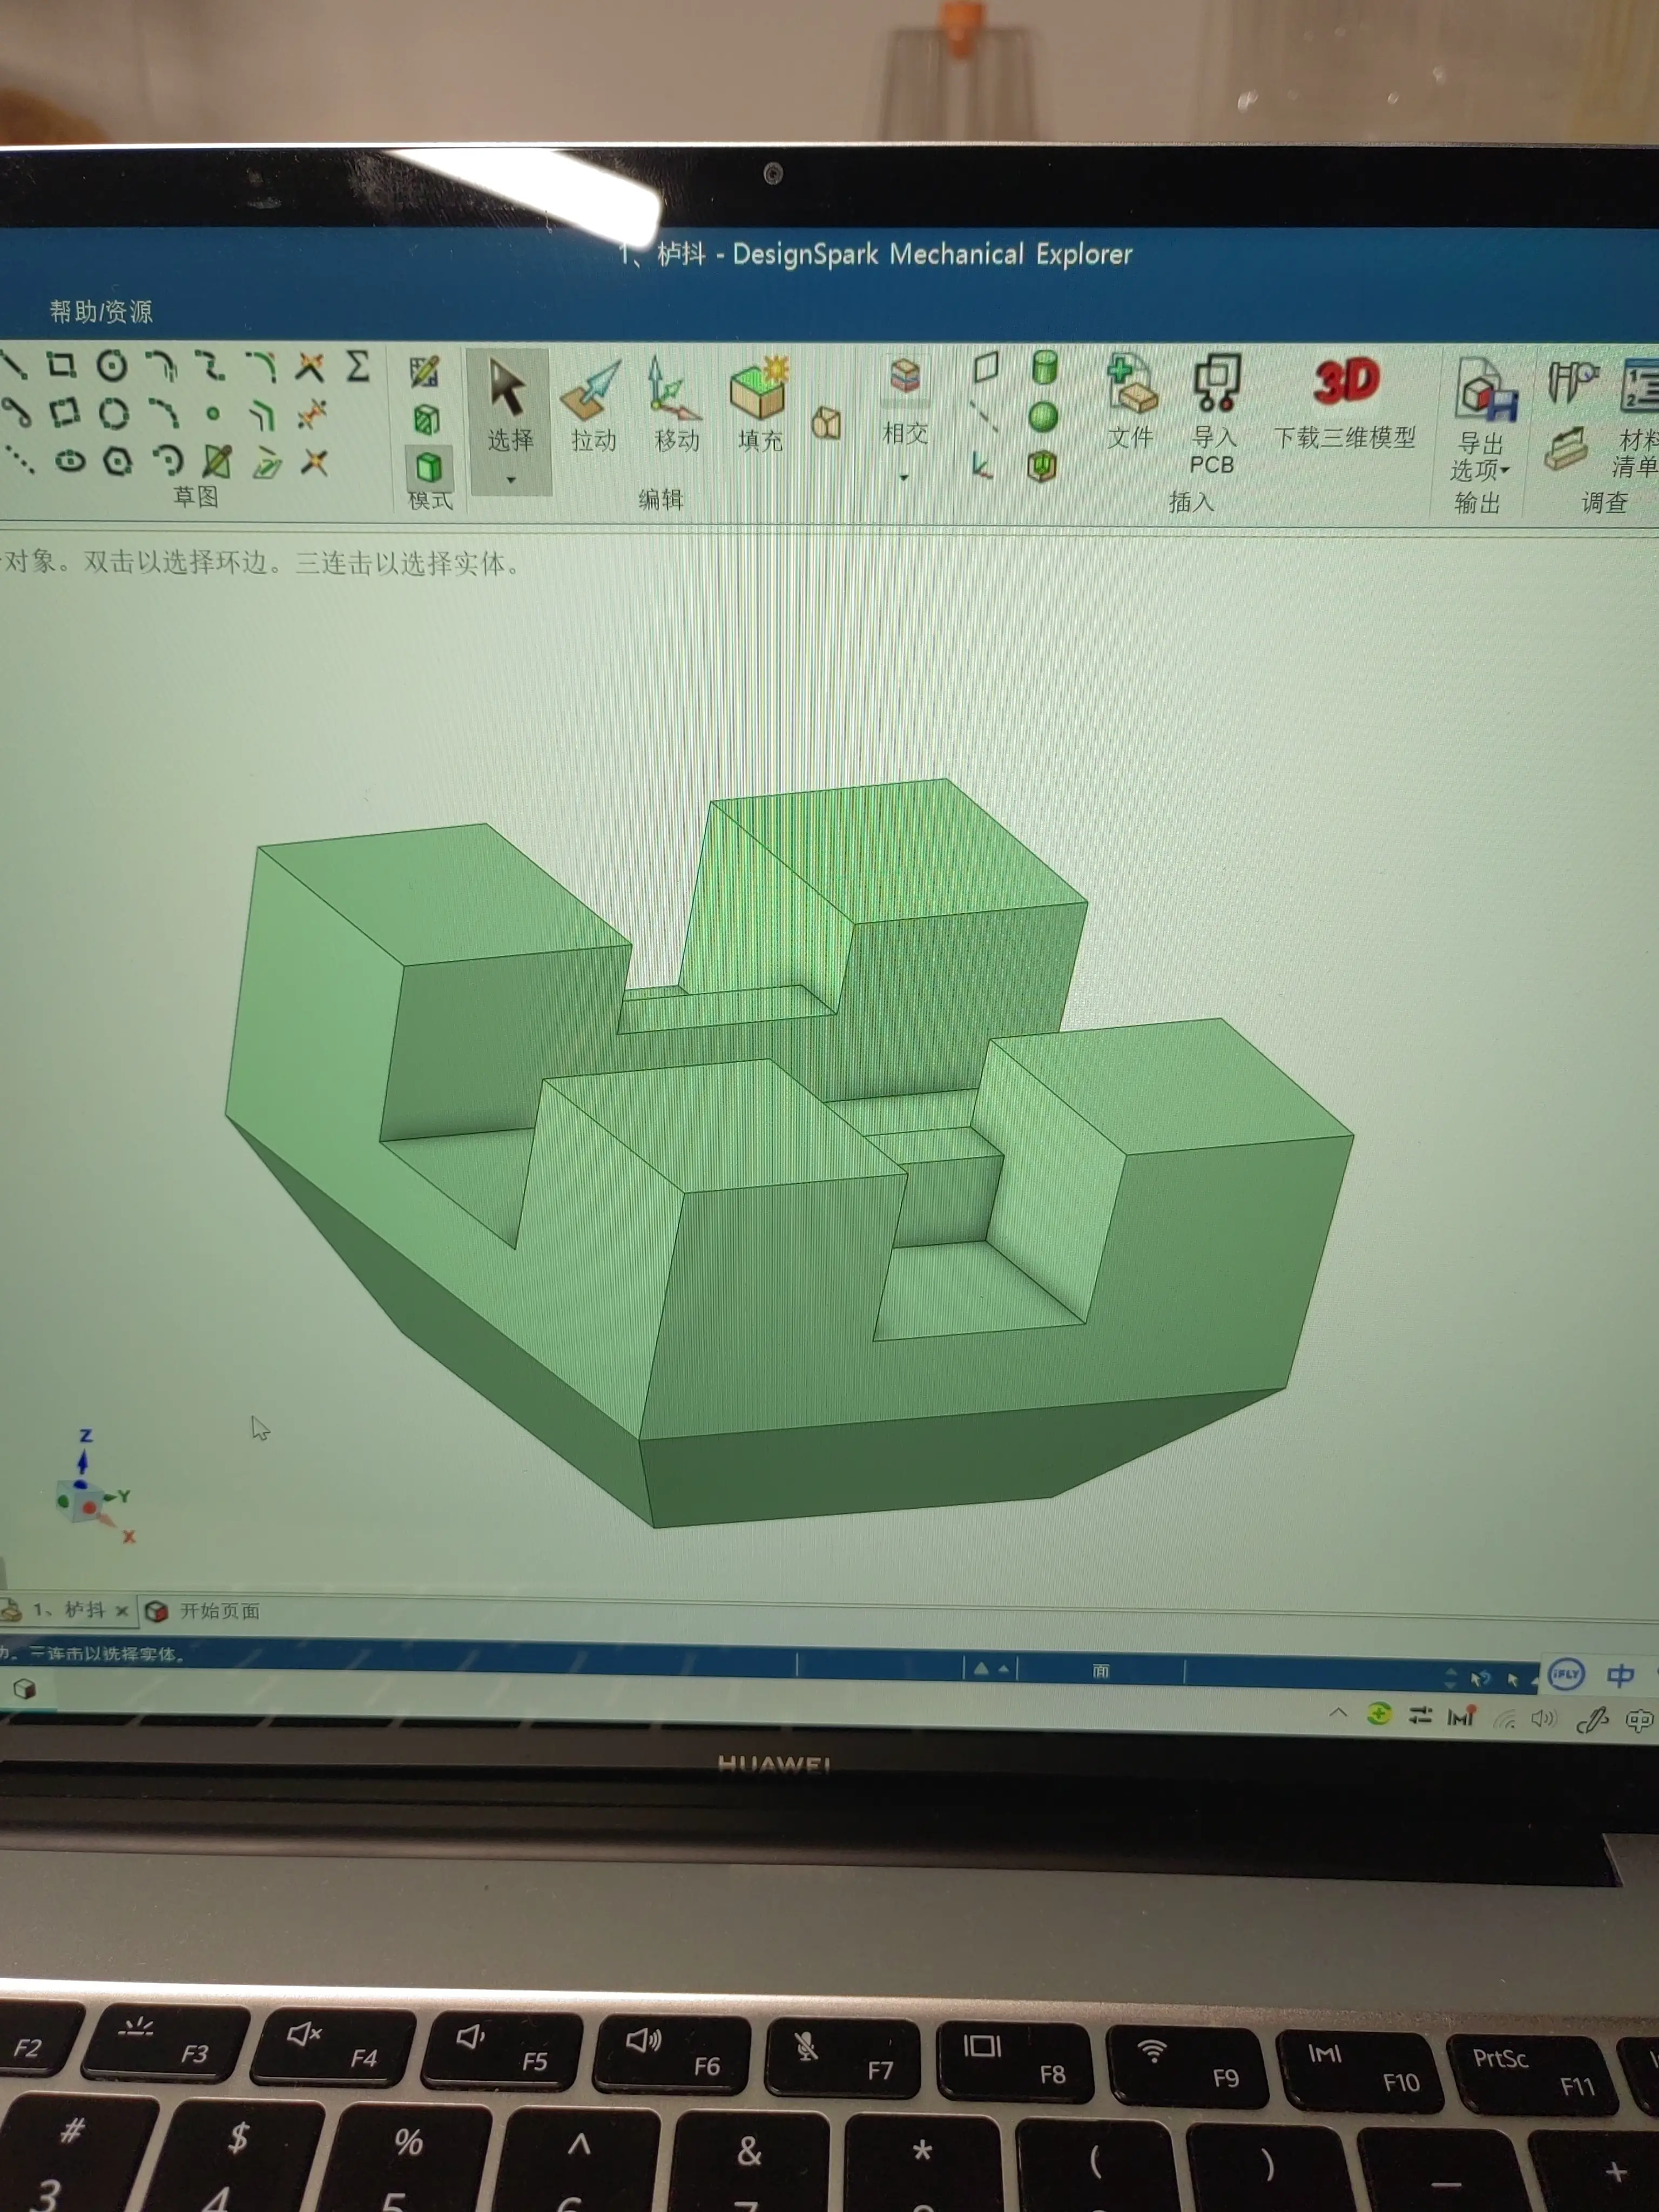Screen dimensions: 1659x2212
Task: Expand the 选择 tool dropdown arrow
Action: [x=511, y=480]
